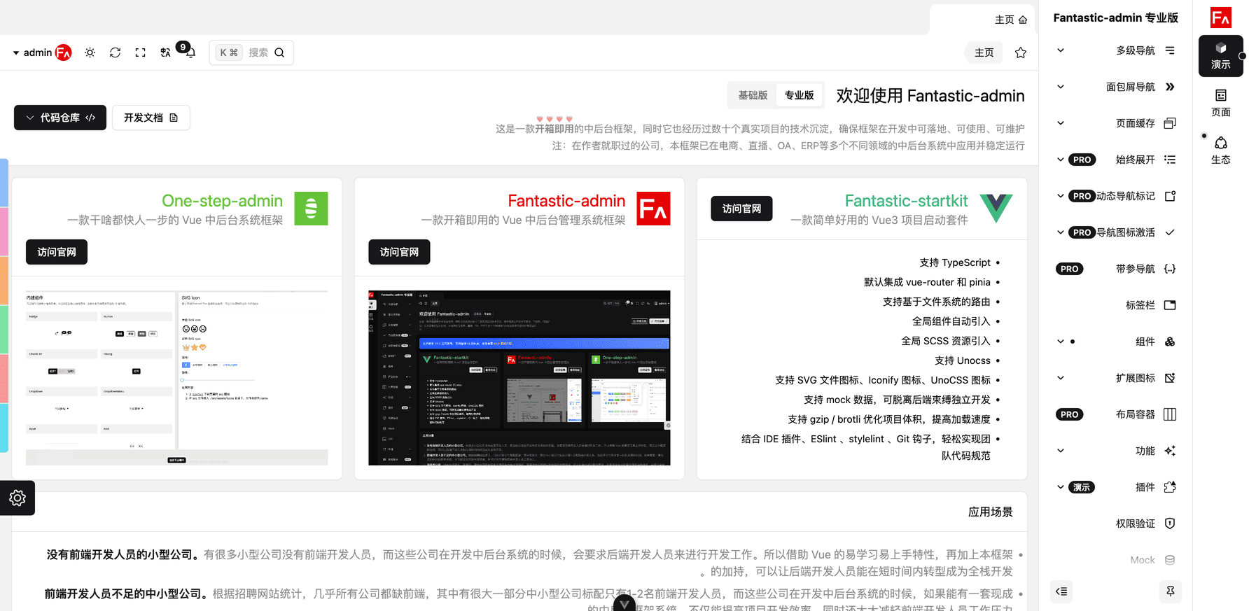
Task: Expand the 多级导航 sidebar menu
Action: 1116,50
